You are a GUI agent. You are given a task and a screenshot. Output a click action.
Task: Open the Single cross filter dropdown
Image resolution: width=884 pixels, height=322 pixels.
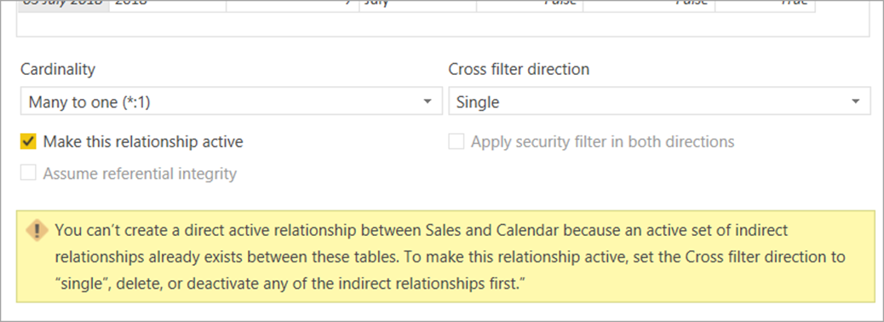click(x=660, y=102)
